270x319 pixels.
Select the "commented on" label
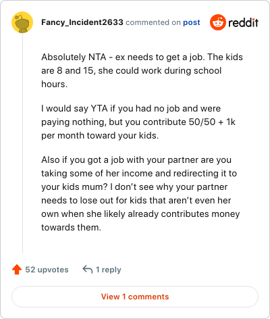(x=153, y=22)
